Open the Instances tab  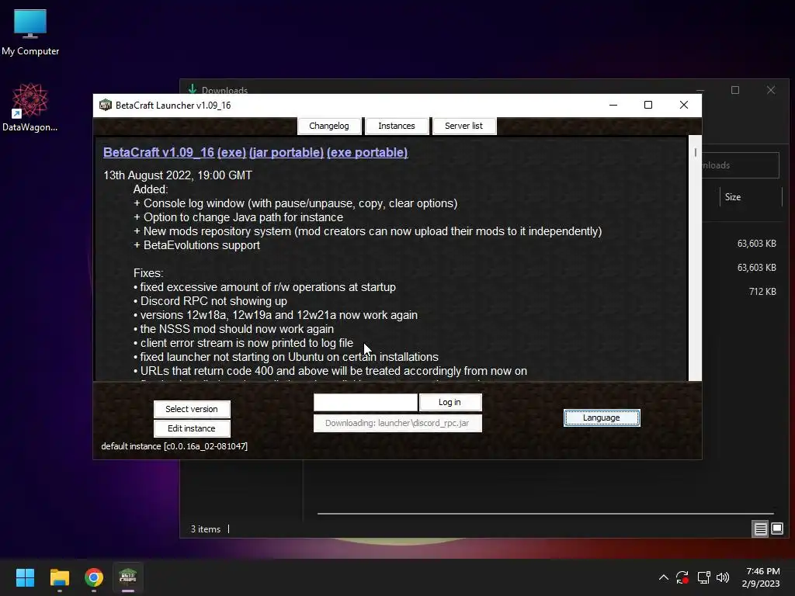point(397,126)
